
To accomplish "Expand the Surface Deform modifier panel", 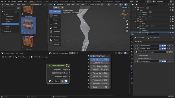I will point(136,61).
